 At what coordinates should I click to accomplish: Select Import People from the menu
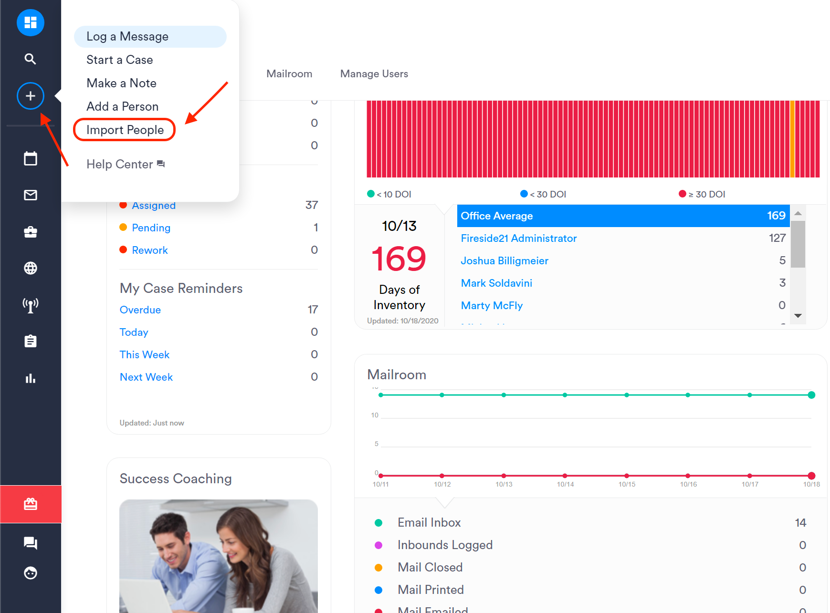[x=124, y=129]
